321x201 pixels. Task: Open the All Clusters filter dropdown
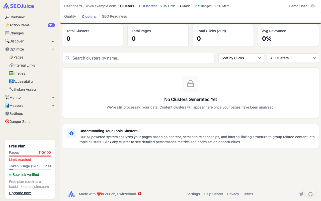[293, 58]
